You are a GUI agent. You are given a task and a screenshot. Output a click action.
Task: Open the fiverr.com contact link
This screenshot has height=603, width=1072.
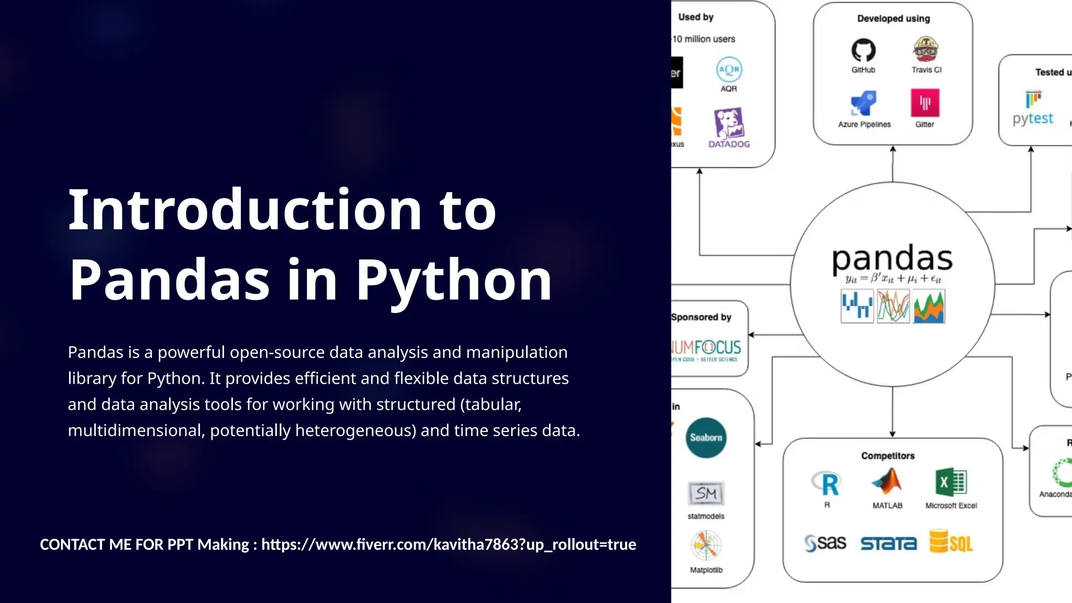tap(449, 544)
